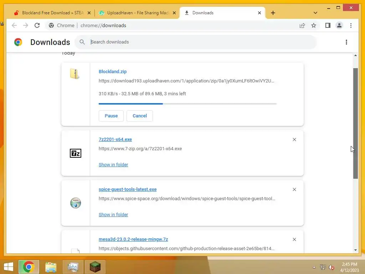The width and height of the screenshot is (365, 274).
Task: Cancel the Blockland.zip download
Action: [140, 116]
